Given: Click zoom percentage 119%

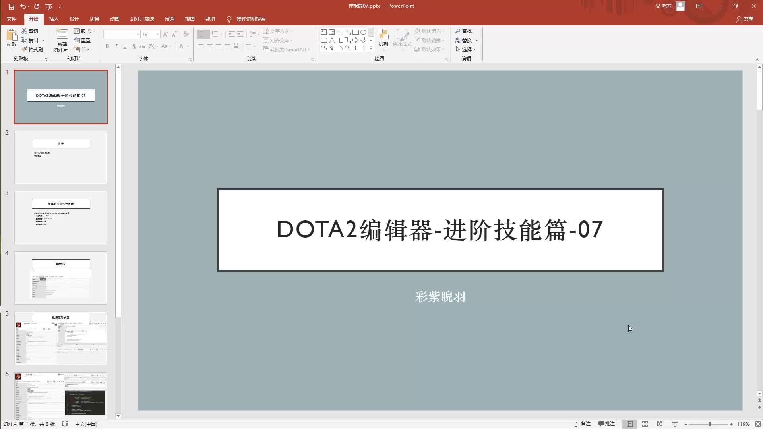Looking at the screenshot, I should (x=743, y=424).
